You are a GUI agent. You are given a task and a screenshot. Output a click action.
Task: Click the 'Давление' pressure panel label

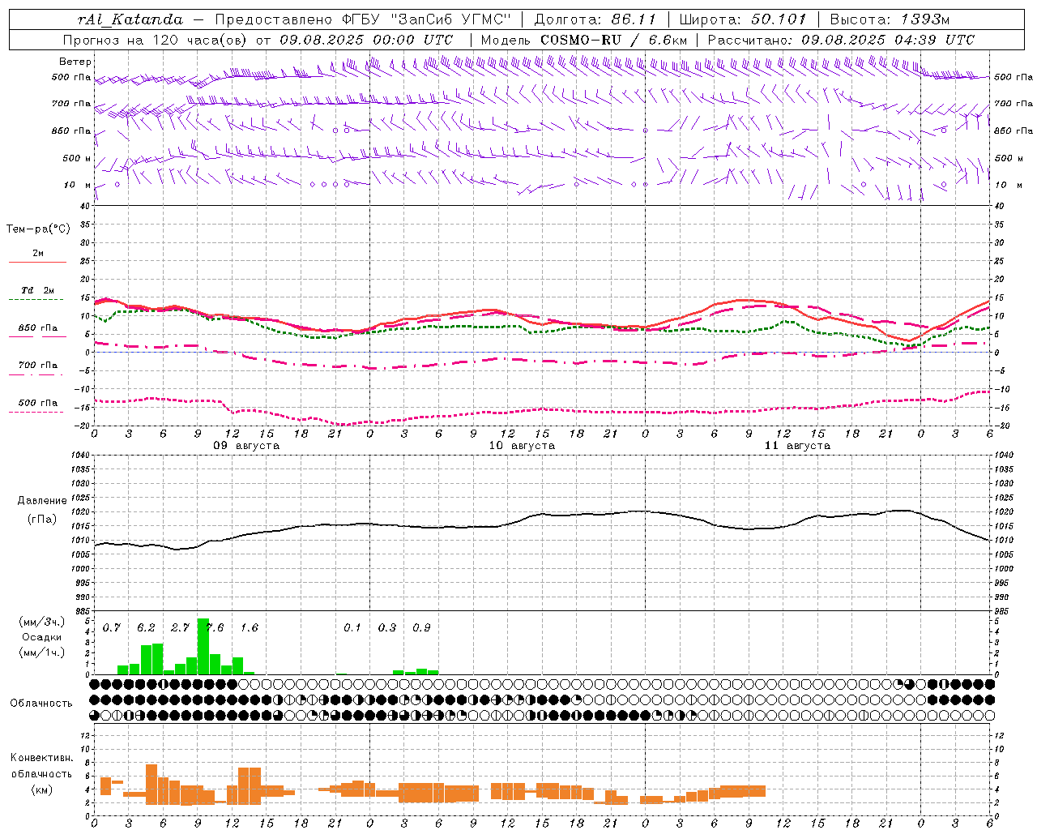click(x=42, y=501)
